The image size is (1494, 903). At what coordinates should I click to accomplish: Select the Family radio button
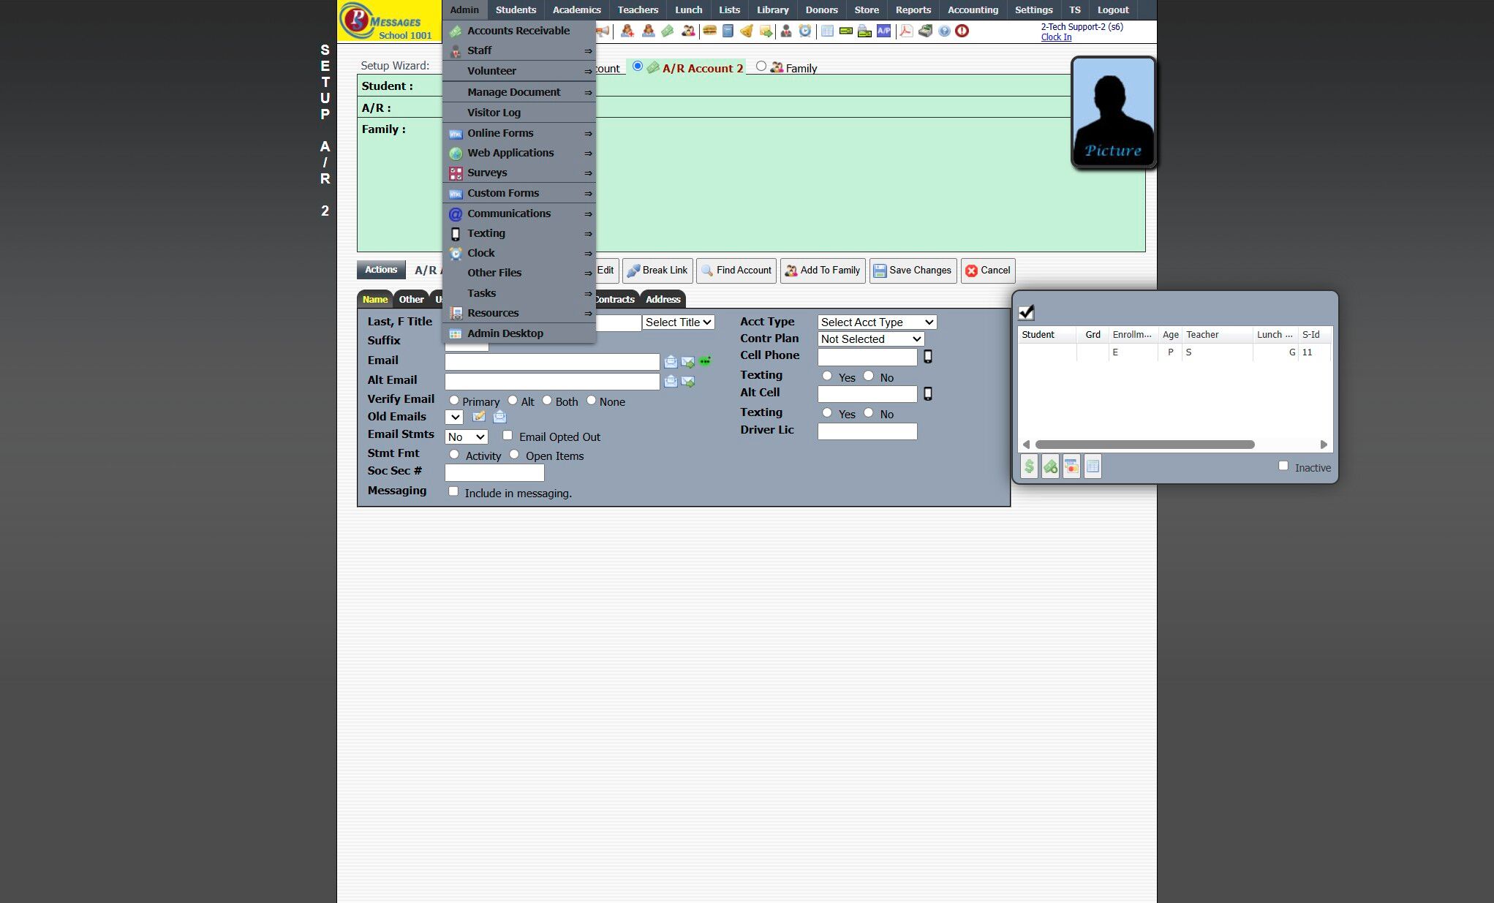point(761,67)
